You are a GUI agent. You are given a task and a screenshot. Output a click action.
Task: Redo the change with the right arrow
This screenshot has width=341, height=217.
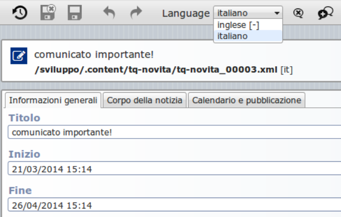[x=136, y=13]
